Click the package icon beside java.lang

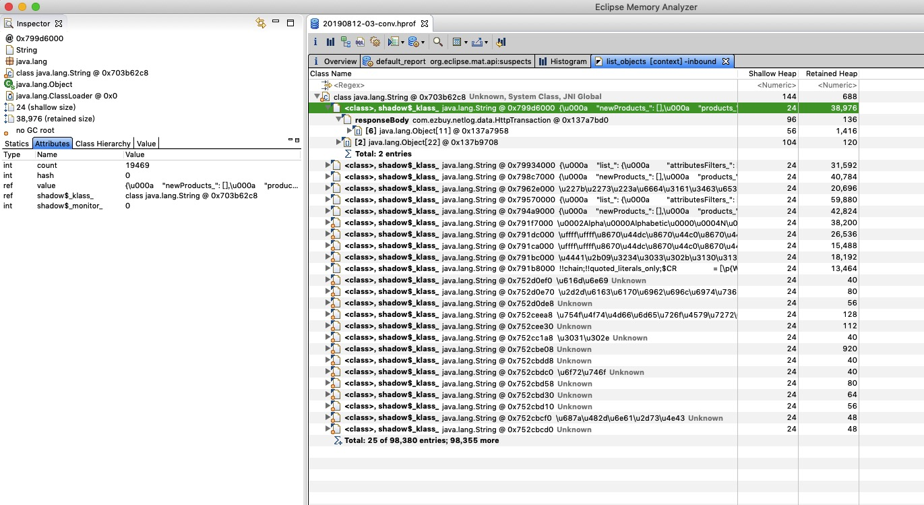(9, 61)
